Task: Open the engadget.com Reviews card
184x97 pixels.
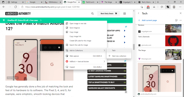Action: 160,29
